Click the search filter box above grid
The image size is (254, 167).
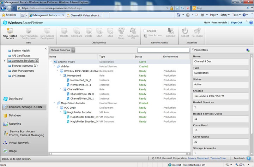coord(163,50)
